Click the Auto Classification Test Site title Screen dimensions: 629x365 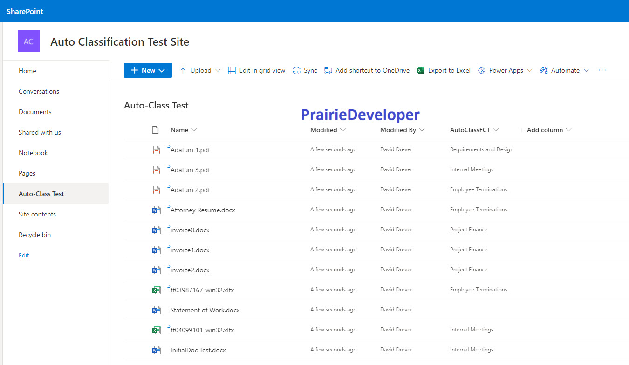click(120, 41)
